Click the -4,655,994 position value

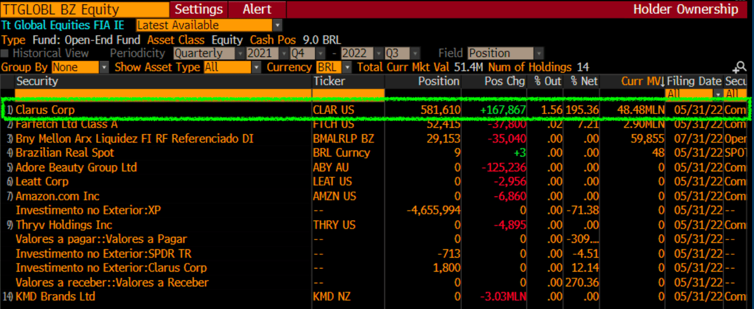pos(433,210)
